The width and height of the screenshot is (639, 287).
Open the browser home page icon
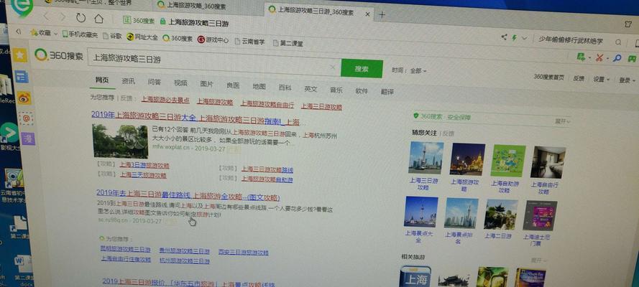click(98, 18)
